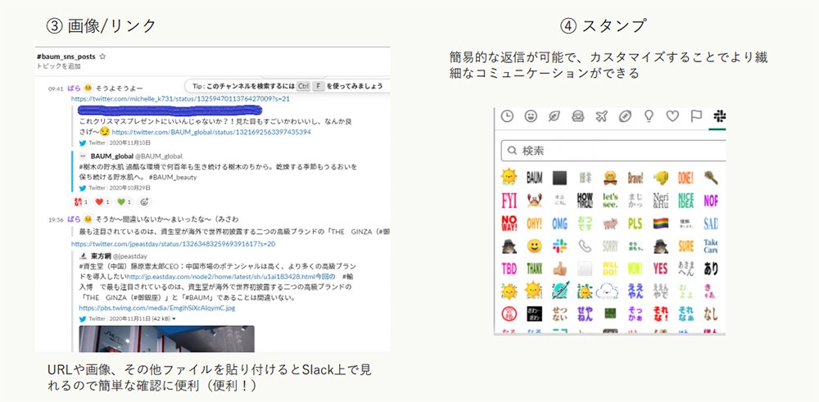
Task: Toggle the first red custom reaction
Action: point(81,202)
